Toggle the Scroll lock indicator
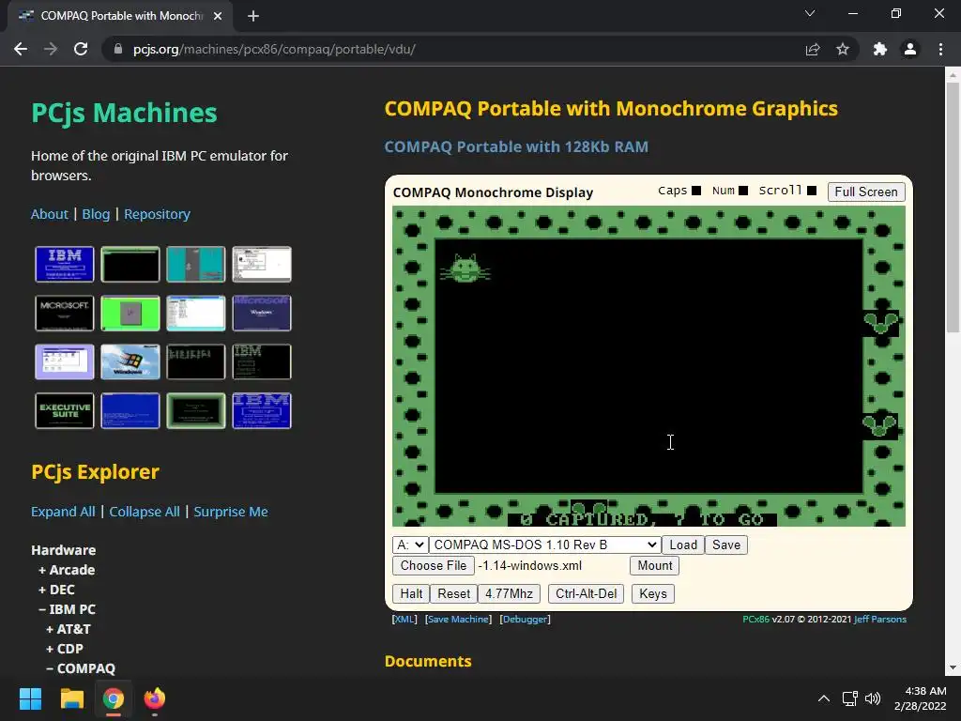This screenshot has width=961, height=721. pos(812,191)
